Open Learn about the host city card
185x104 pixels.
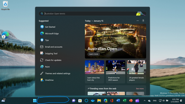94,72
